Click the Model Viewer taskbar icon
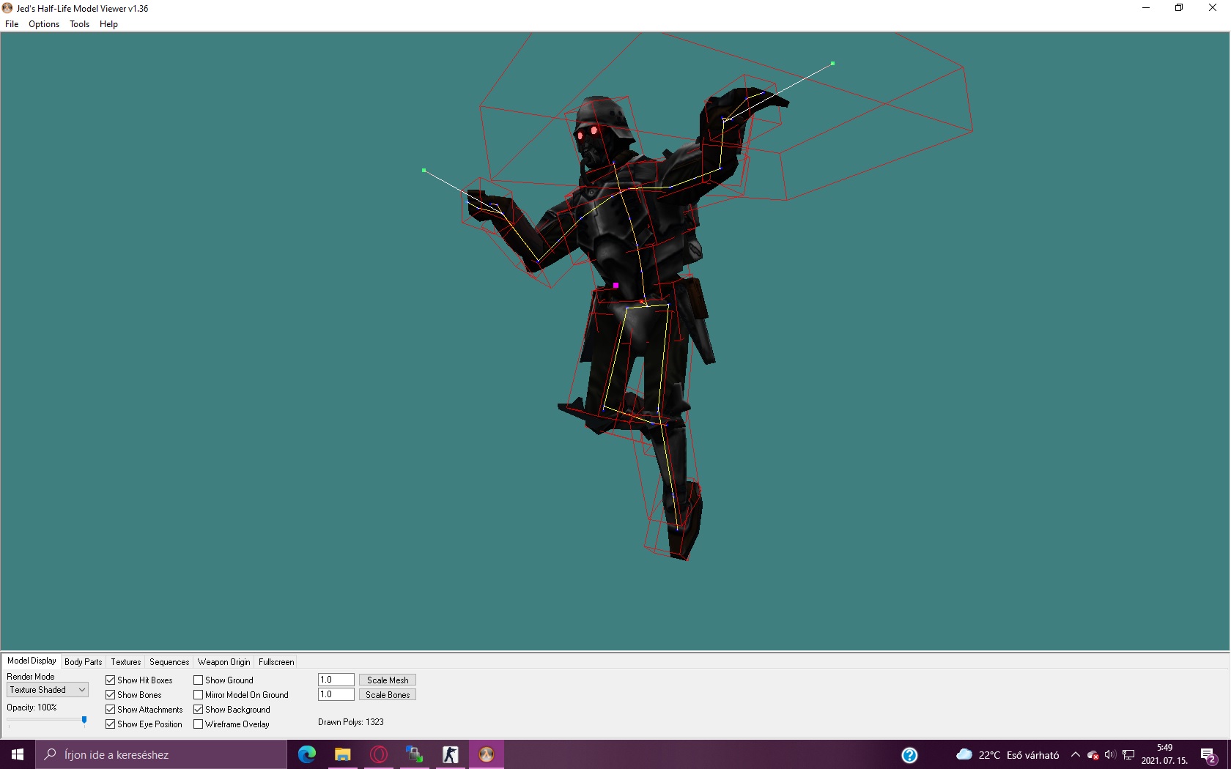 pos(487,754)
